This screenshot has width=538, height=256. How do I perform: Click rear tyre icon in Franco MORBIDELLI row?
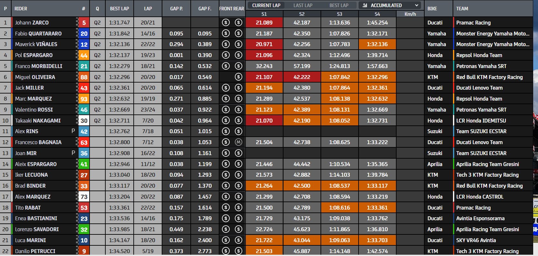pyautogui.click(x=238, y=66)
